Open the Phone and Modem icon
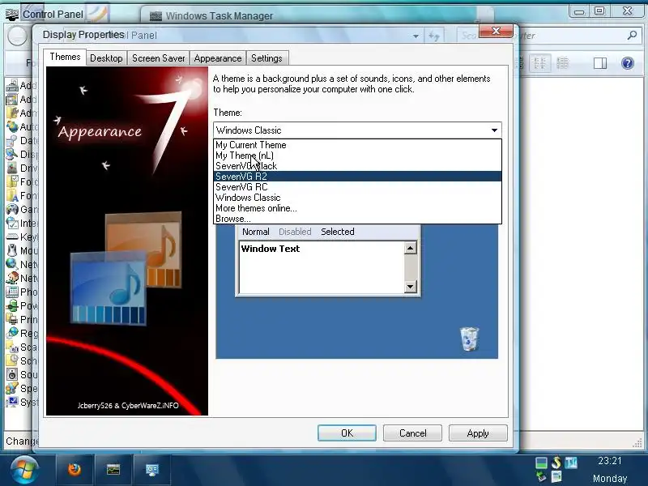 pyautogui.click(x=12, y=292)
